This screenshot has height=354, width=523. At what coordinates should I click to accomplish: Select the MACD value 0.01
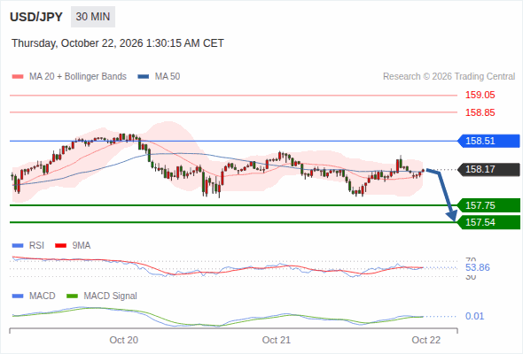(474, 316)
